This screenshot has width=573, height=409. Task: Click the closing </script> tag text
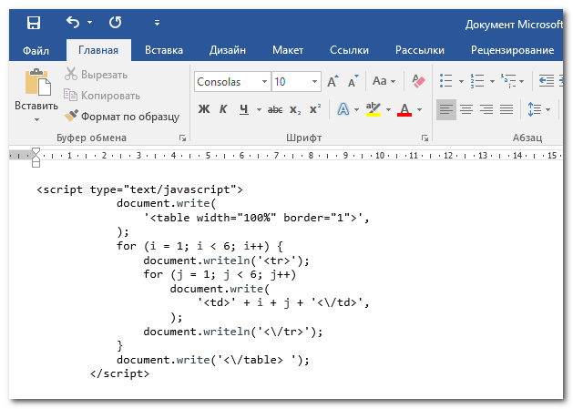tap(120, 373)
